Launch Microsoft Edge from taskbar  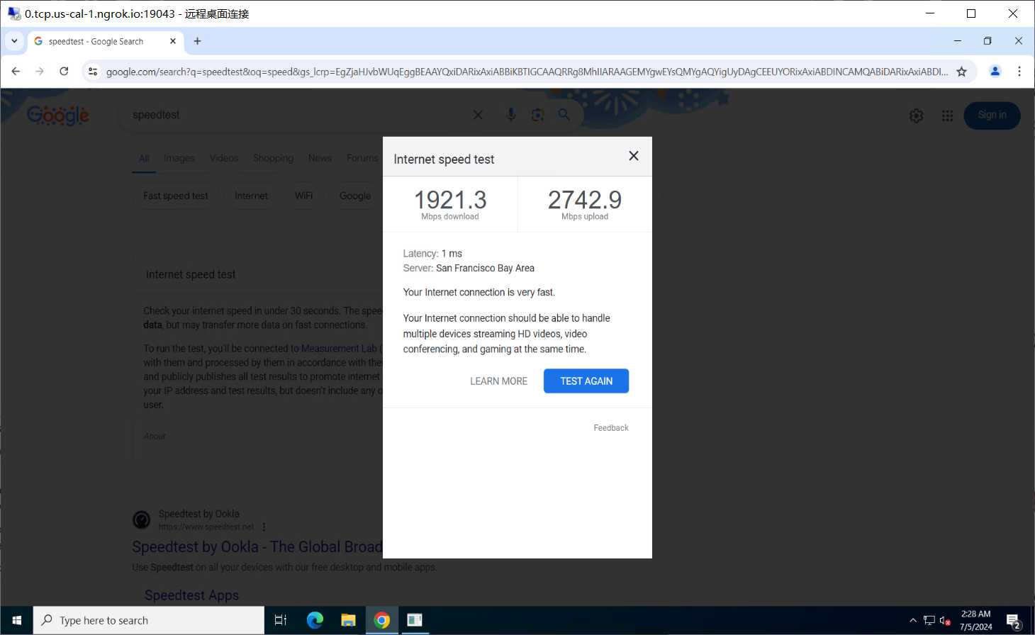click(315, 620)
